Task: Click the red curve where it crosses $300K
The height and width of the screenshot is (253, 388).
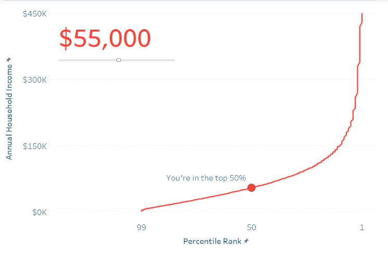Action: [x=358, y=79]
